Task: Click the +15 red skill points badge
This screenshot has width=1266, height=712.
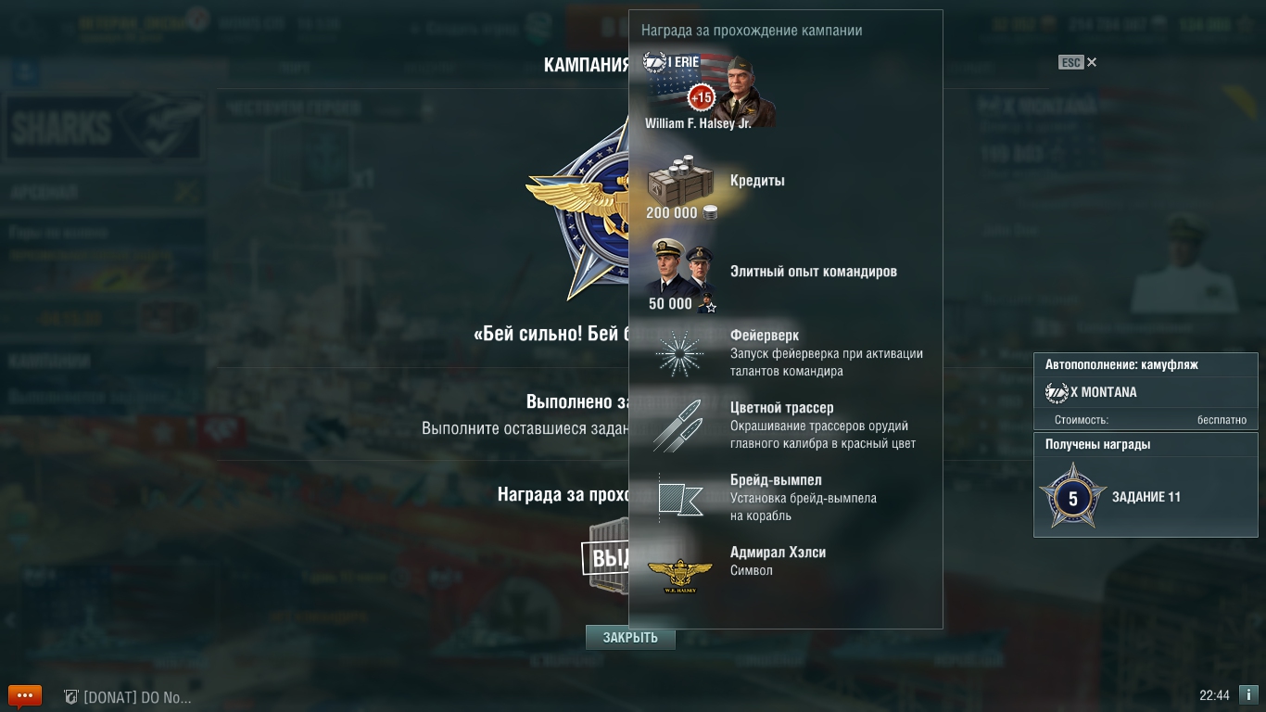Action: (702, 97)
